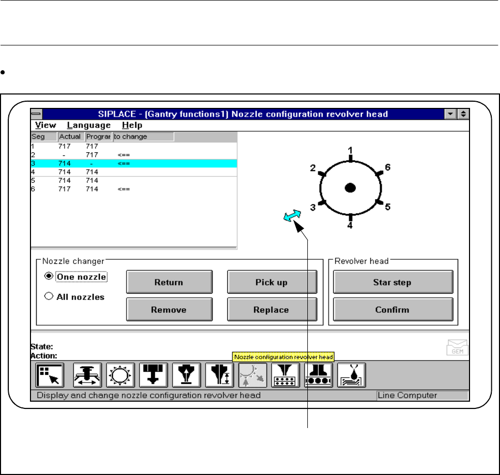This screenshot has height=475, width=500.
Task: Open the Help menu
Action: click(132, 125)
